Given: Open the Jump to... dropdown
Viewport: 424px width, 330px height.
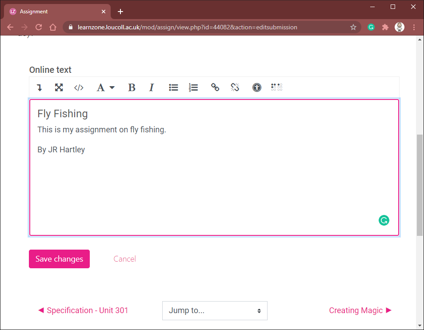Looking at the screenshot, I should click(215, 311).
